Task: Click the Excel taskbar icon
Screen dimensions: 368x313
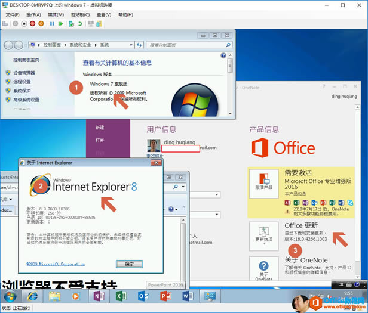Action: coord(121,296)
